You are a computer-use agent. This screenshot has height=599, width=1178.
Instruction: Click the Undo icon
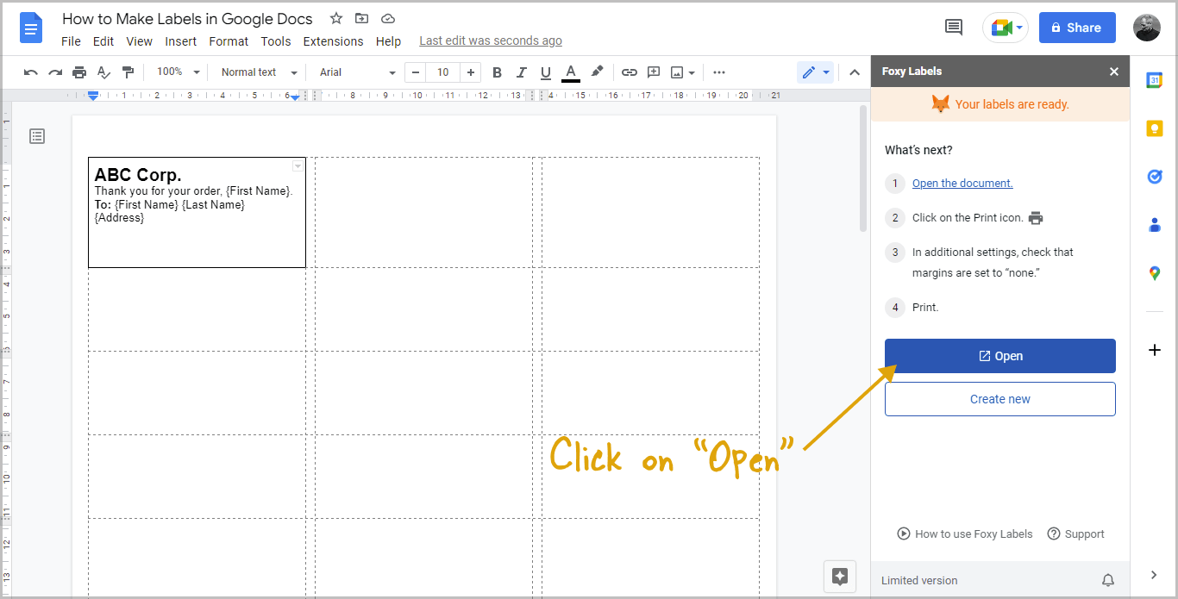tap(30, 72)
